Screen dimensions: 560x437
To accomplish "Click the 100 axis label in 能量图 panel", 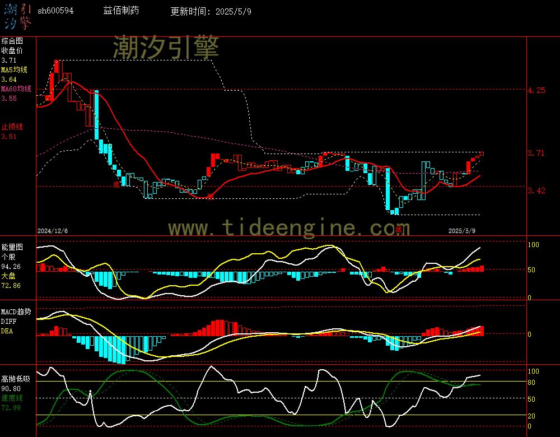I will [x=533, y=245].
